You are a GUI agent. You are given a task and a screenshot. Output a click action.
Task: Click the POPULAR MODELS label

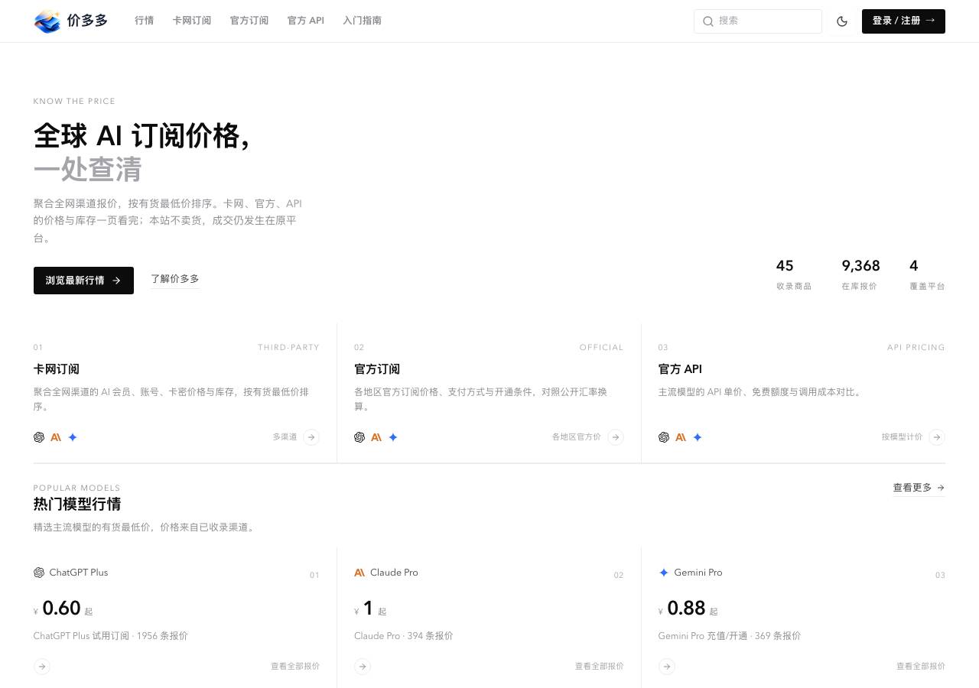76,488
